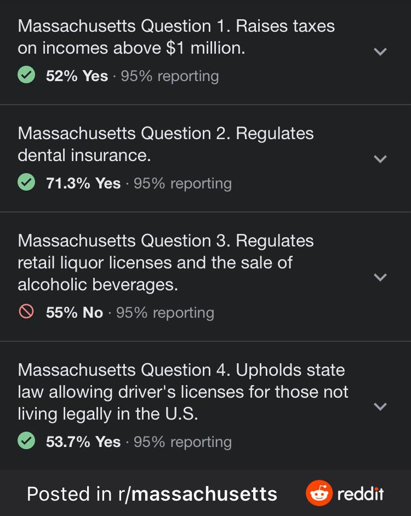Select Question 1 title about raising taxes
Viewport: 411px width, 516px height.
click(175, 37)
